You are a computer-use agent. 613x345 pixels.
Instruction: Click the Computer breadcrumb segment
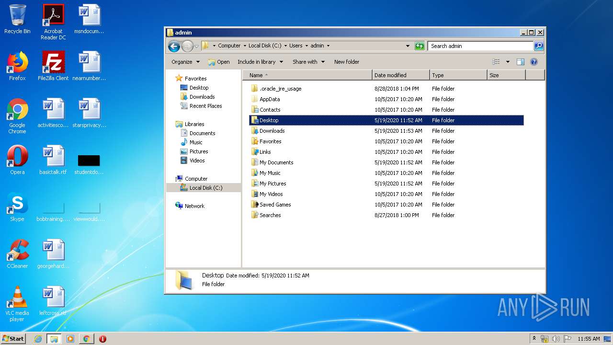229,46
